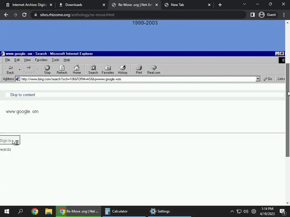Switch to Settings in the taskbar
The height and width of the screenshot is (217, 290).
[x=170, y=211]
